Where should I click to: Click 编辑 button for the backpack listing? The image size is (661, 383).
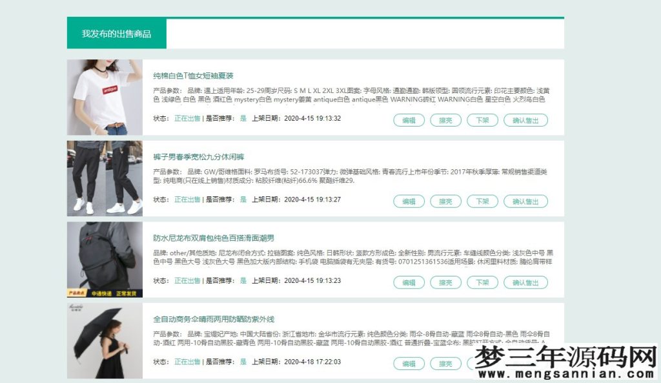(x=407, y=282)
